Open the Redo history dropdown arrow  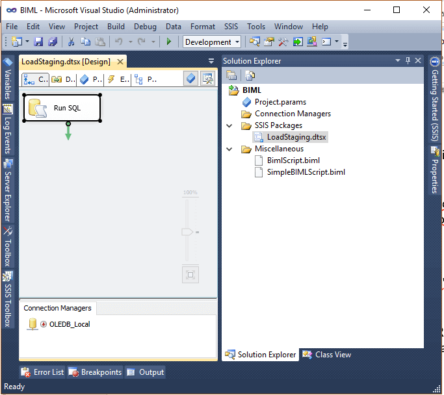(153, 42)
